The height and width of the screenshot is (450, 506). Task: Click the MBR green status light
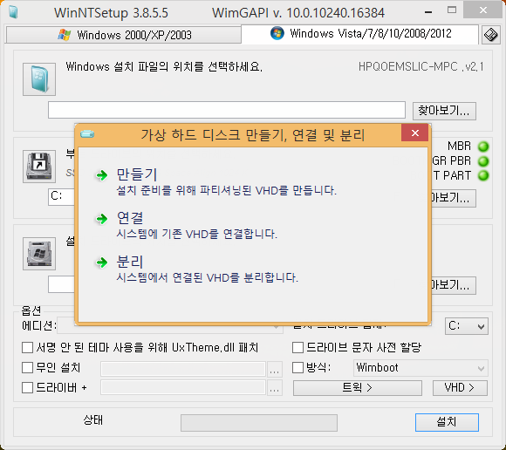point(483,147)
